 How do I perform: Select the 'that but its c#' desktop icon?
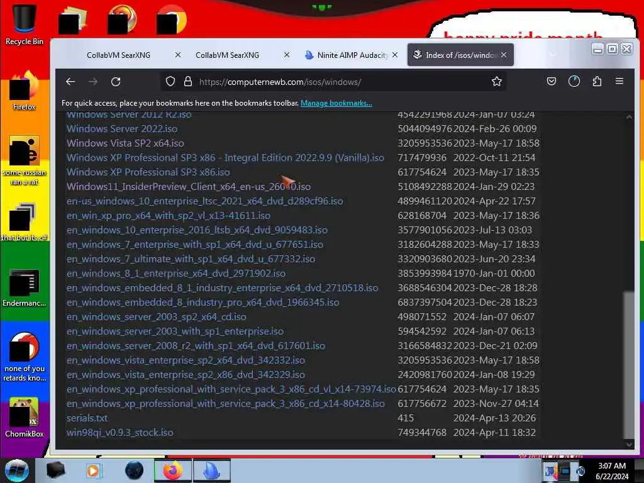pyautogui.click(x=24, y=222)
